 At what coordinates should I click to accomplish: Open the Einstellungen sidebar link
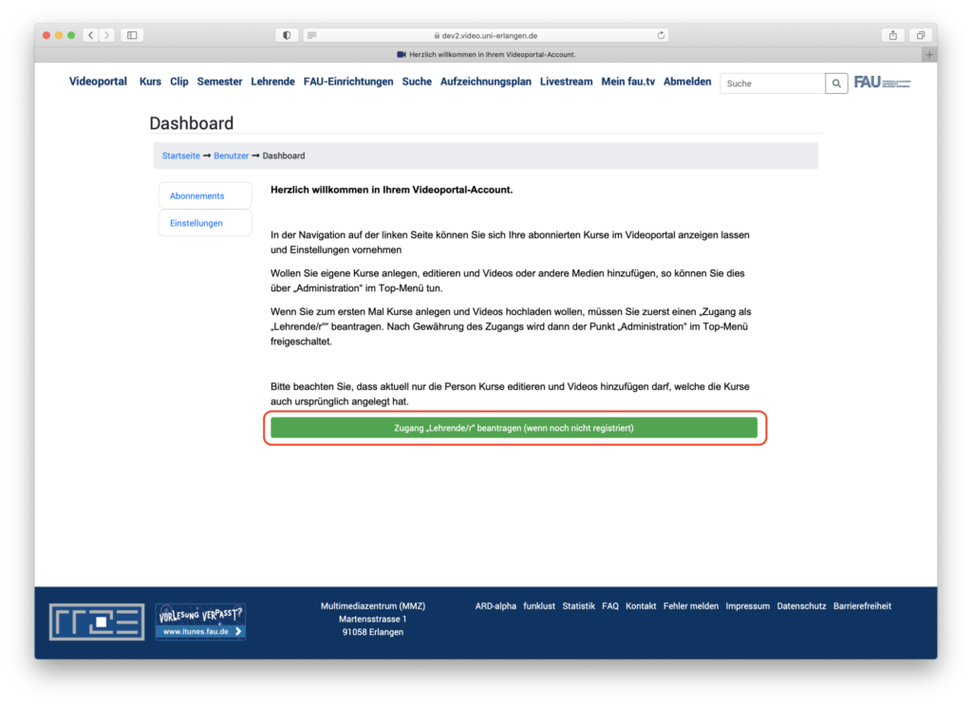pos(196,223)
